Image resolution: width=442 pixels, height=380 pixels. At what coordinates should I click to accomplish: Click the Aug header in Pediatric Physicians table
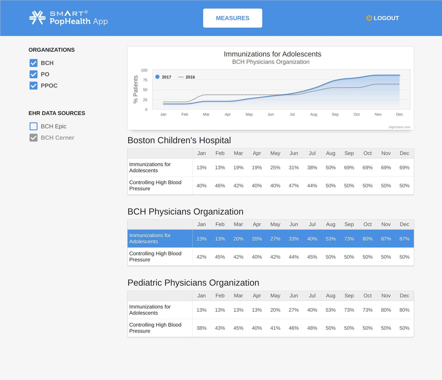[x=331, y=296]
